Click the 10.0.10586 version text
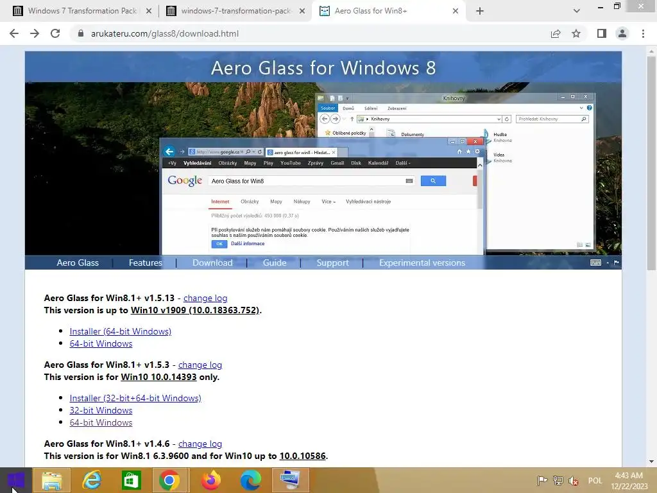 coord(303,456)
